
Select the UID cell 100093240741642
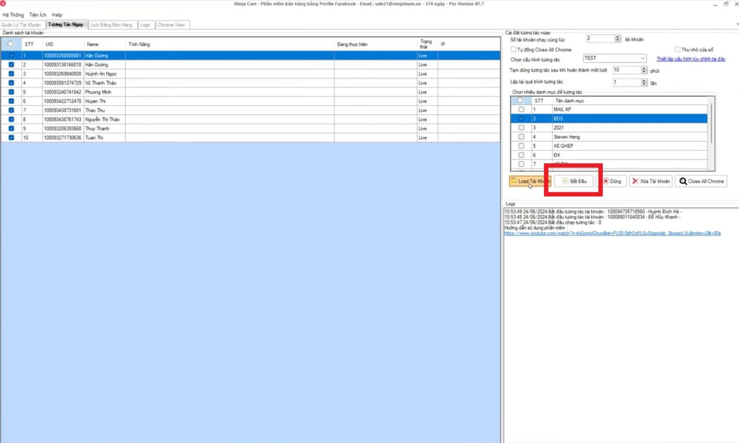[64, 92]
